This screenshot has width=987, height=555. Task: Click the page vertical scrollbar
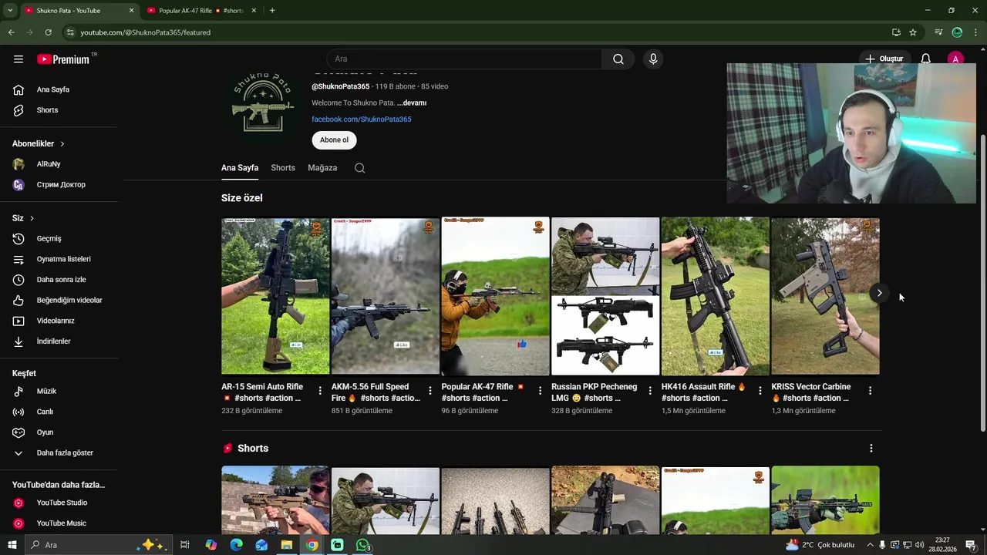coord(982,283)
